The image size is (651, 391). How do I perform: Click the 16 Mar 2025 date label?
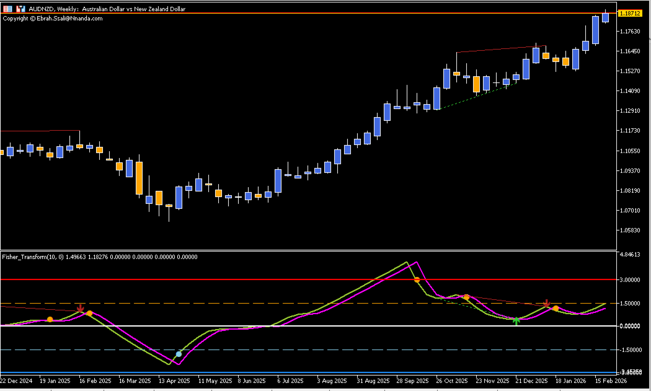pyautogui.click(x=135, y=380)
